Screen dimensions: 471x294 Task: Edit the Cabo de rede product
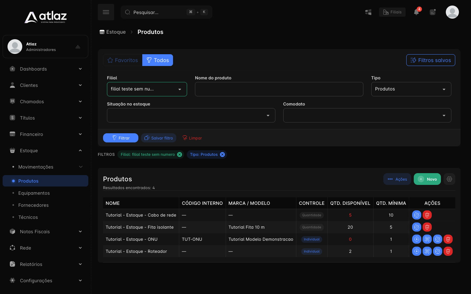pyautogui.click(x=417, y=215)
